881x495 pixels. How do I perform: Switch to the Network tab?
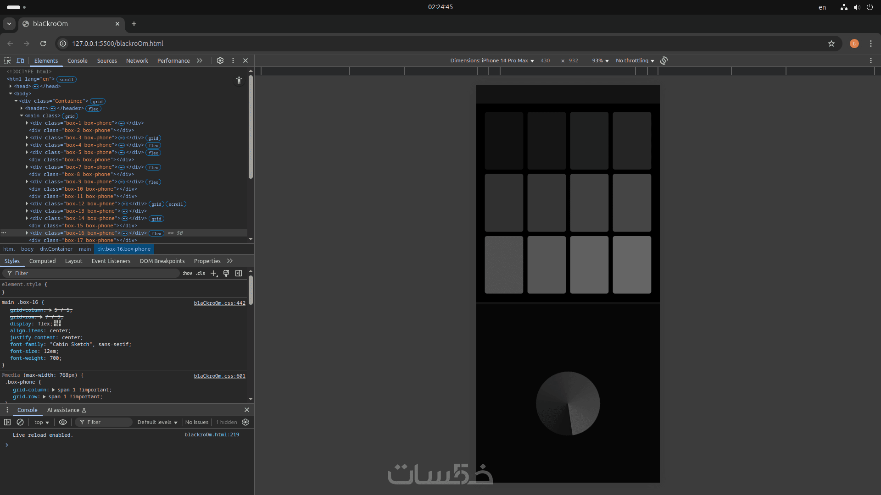[x=137, y=60]
